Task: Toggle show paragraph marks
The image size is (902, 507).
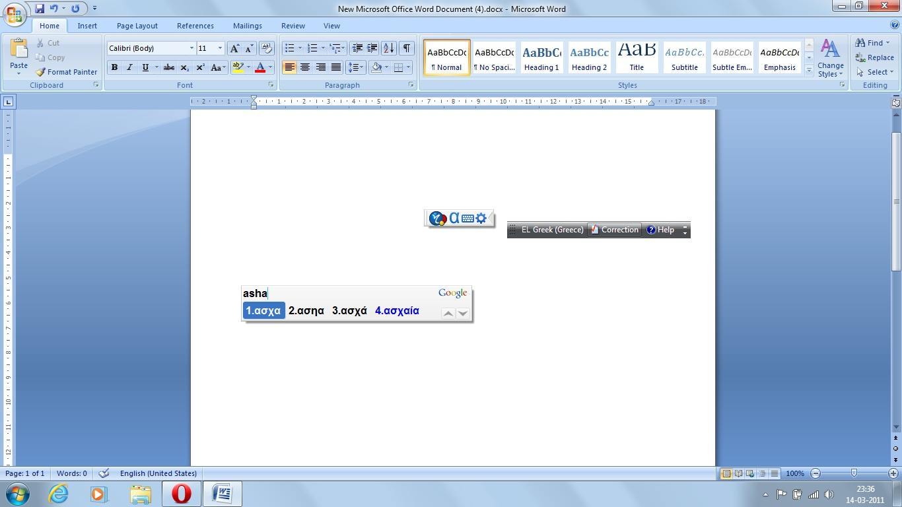Action: point(407,48)
